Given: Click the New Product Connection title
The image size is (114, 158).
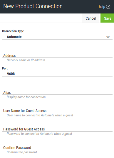Looking at the screenshot, I should [x=33, y=6].
